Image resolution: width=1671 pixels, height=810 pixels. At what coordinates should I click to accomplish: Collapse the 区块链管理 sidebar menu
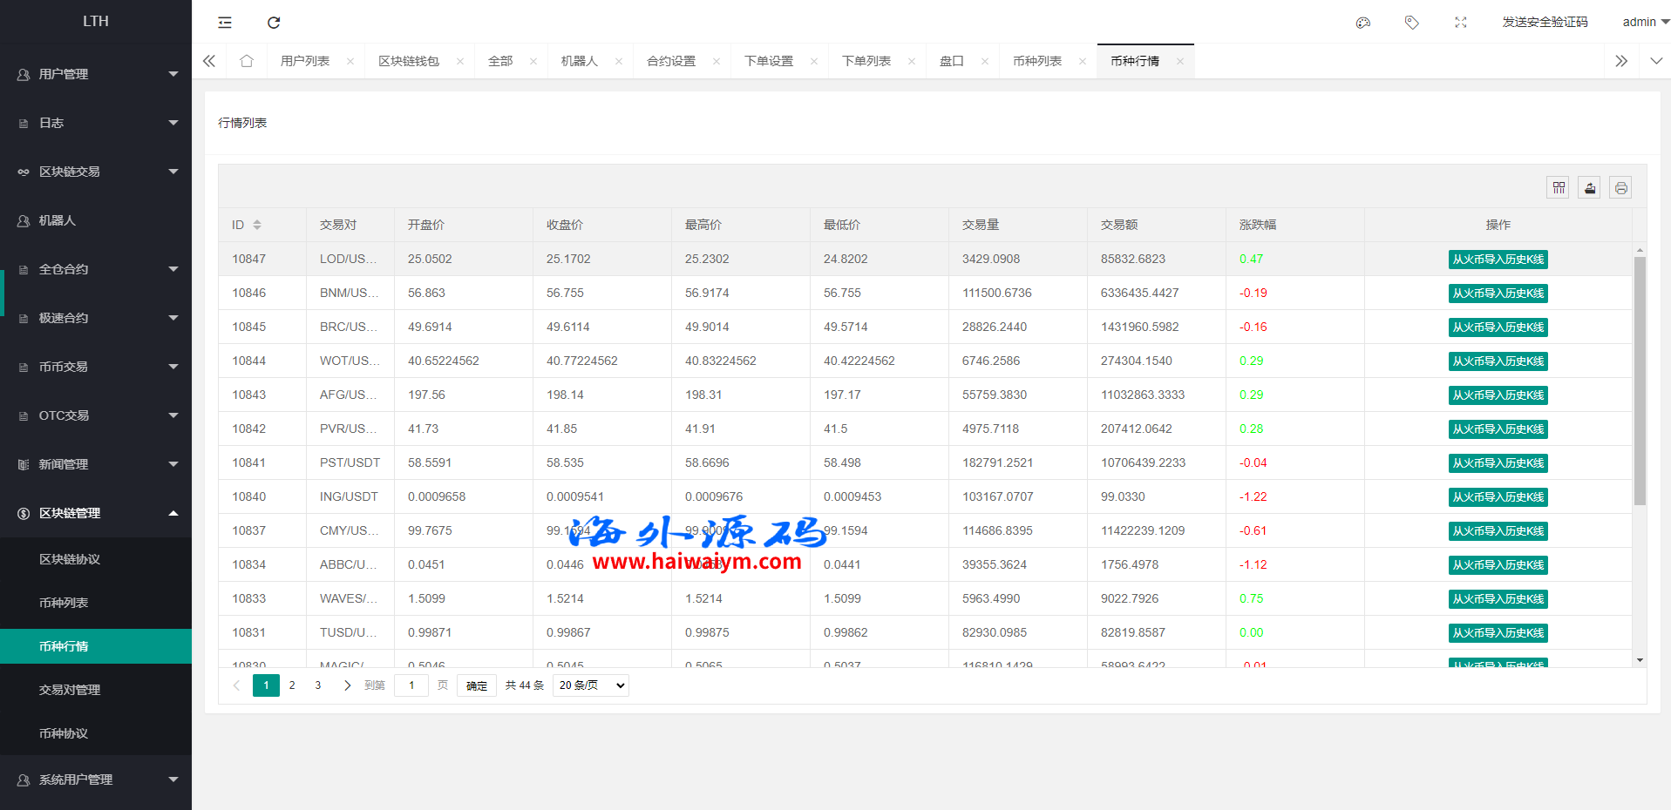pos(96,513)
